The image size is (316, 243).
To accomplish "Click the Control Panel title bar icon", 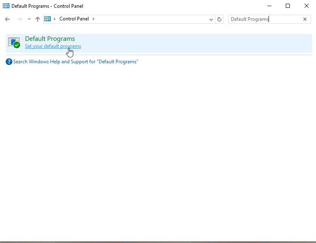I will pyautogui.click(x=6, y=6).
